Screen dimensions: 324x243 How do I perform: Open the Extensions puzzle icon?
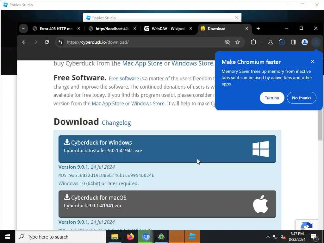pos(253,42)
